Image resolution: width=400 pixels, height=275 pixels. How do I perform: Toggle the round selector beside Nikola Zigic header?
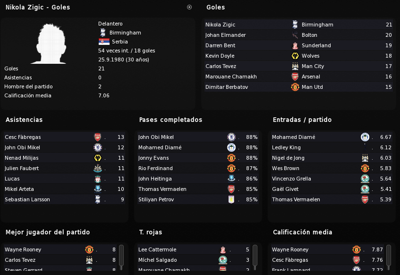(x=189, y=7)
